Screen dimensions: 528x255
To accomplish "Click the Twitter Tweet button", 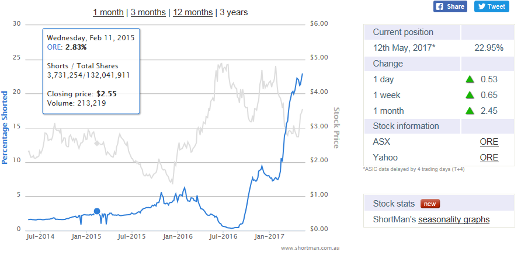I will [x=491, y=6].
